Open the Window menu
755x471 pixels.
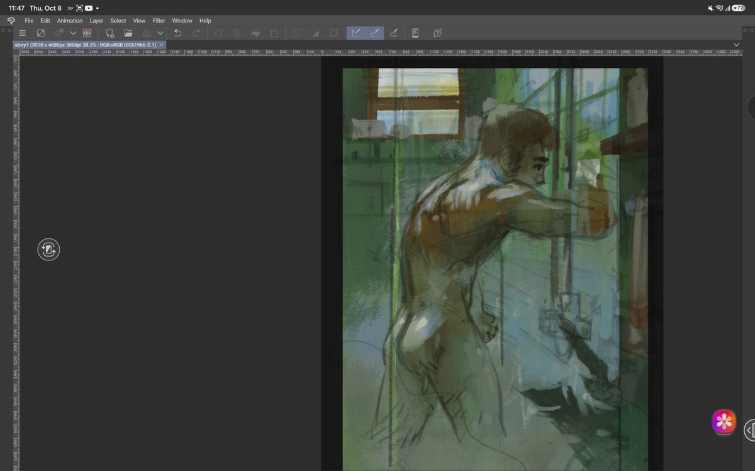point(182,21)
